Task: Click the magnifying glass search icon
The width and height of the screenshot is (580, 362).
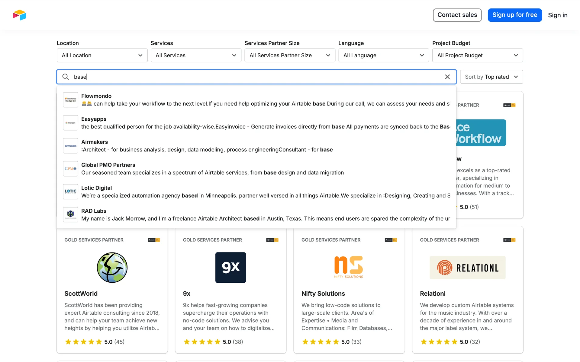Action: pos(66,77)
